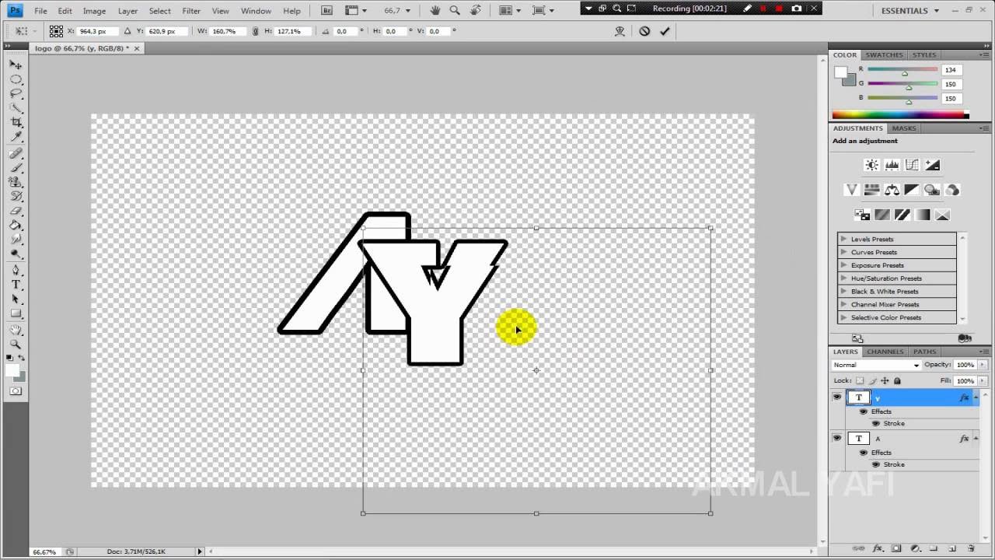Select the History Brush tool
Image resolution: width=995 pixels, height=560 pixels.
pos(16,197)
